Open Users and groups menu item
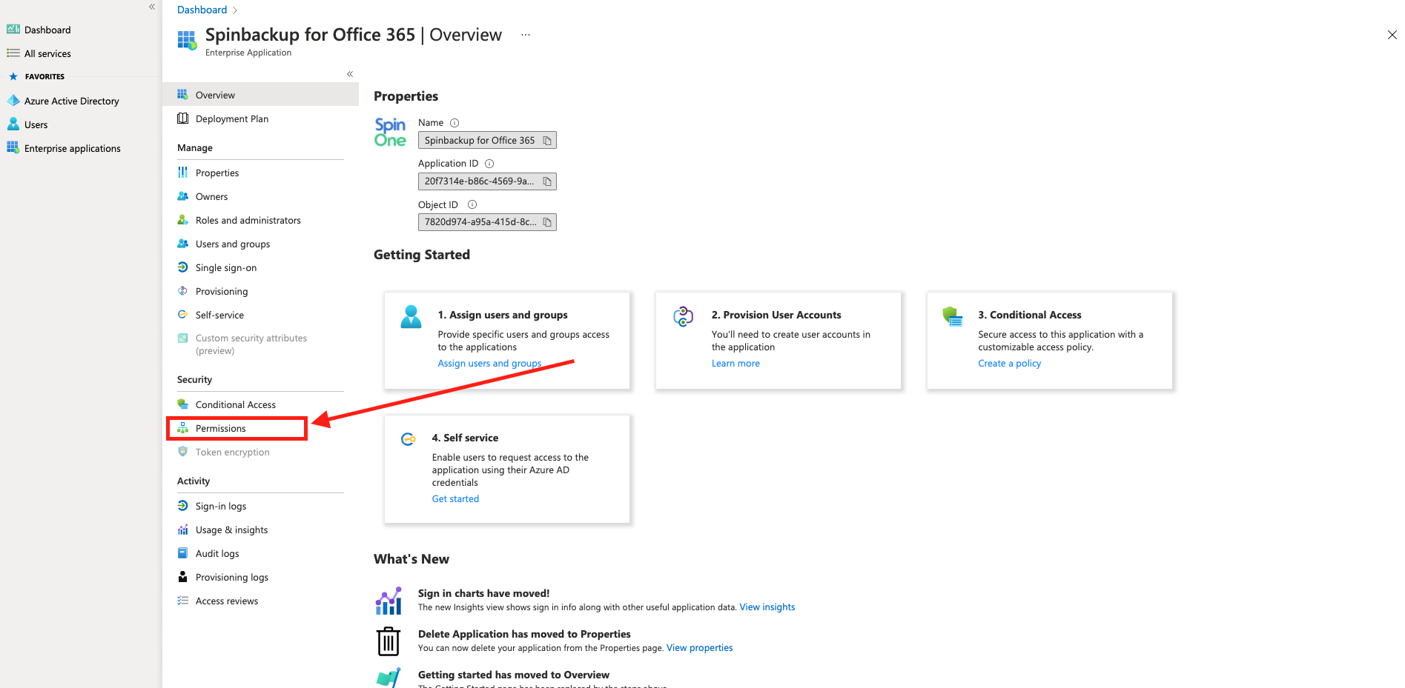 (232, 244)
